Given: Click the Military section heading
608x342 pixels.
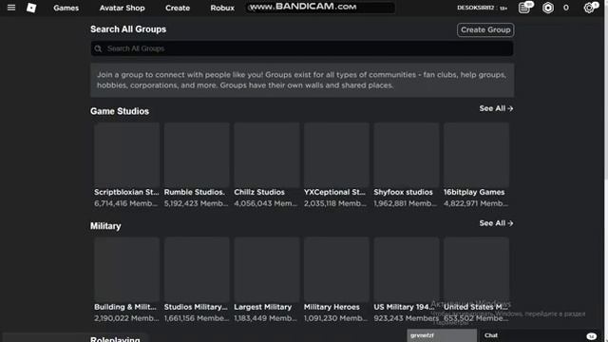Looking at the screenshot, I should tap(105, 226).
